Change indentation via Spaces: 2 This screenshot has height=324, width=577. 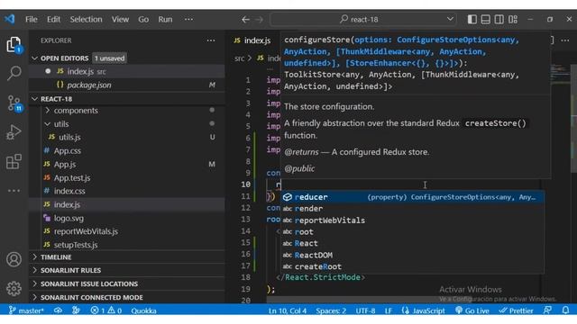pyautogui.click(x=331, y=310)
